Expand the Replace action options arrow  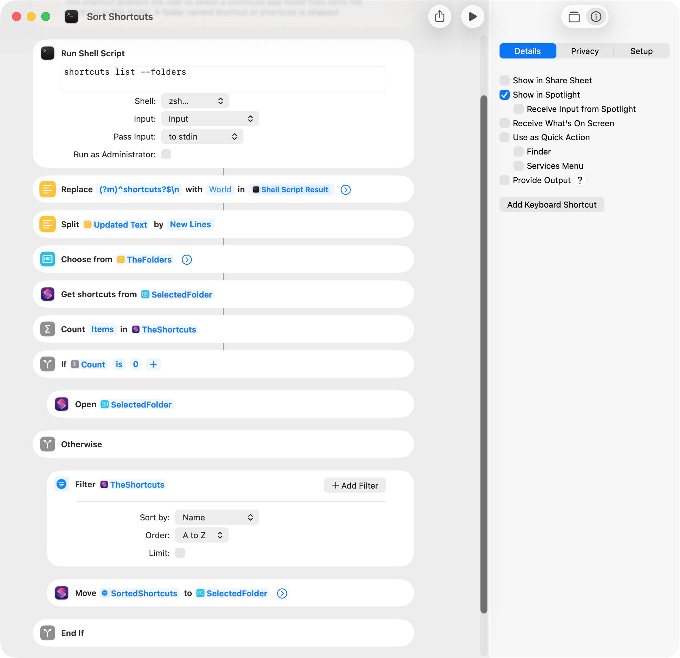tap(345, 189)
